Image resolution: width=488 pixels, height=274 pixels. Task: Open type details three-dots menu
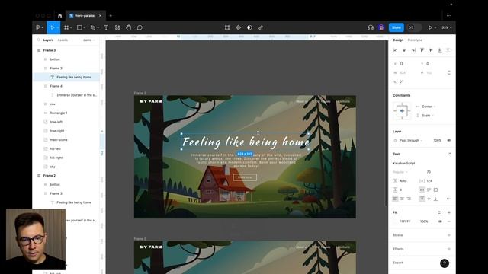pyautogui.click(x=449, y=199)
